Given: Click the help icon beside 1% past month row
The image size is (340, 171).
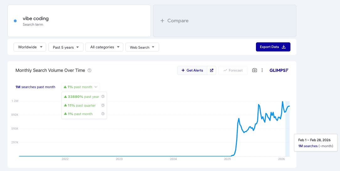Looking at the screenshot, I should (103, 114).
